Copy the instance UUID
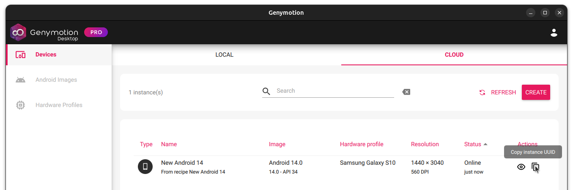Screen dimensions: 573x190 click(535, 167)
